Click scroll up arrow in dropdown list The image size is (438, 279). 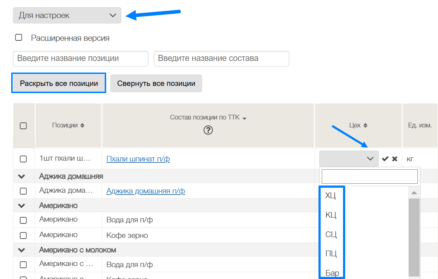(x=414, y=192)
